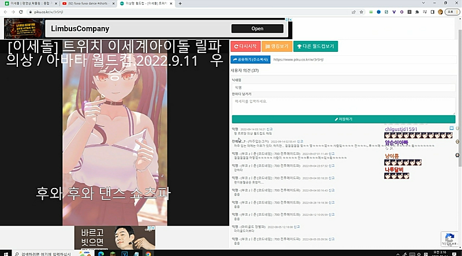This screenshot has height=256, width=462.
Task: Expand the tab search chevron
Action: pyautogui.click(x=423, y=3)
